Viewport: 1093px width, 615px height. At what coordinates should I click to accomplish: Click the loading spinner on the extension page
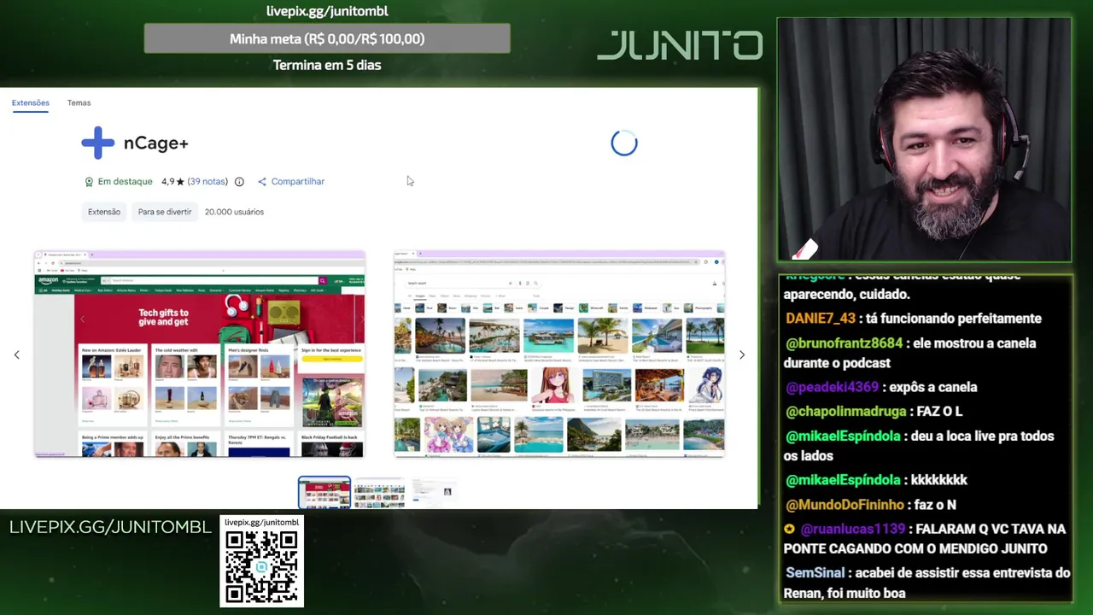pos(624,143)
